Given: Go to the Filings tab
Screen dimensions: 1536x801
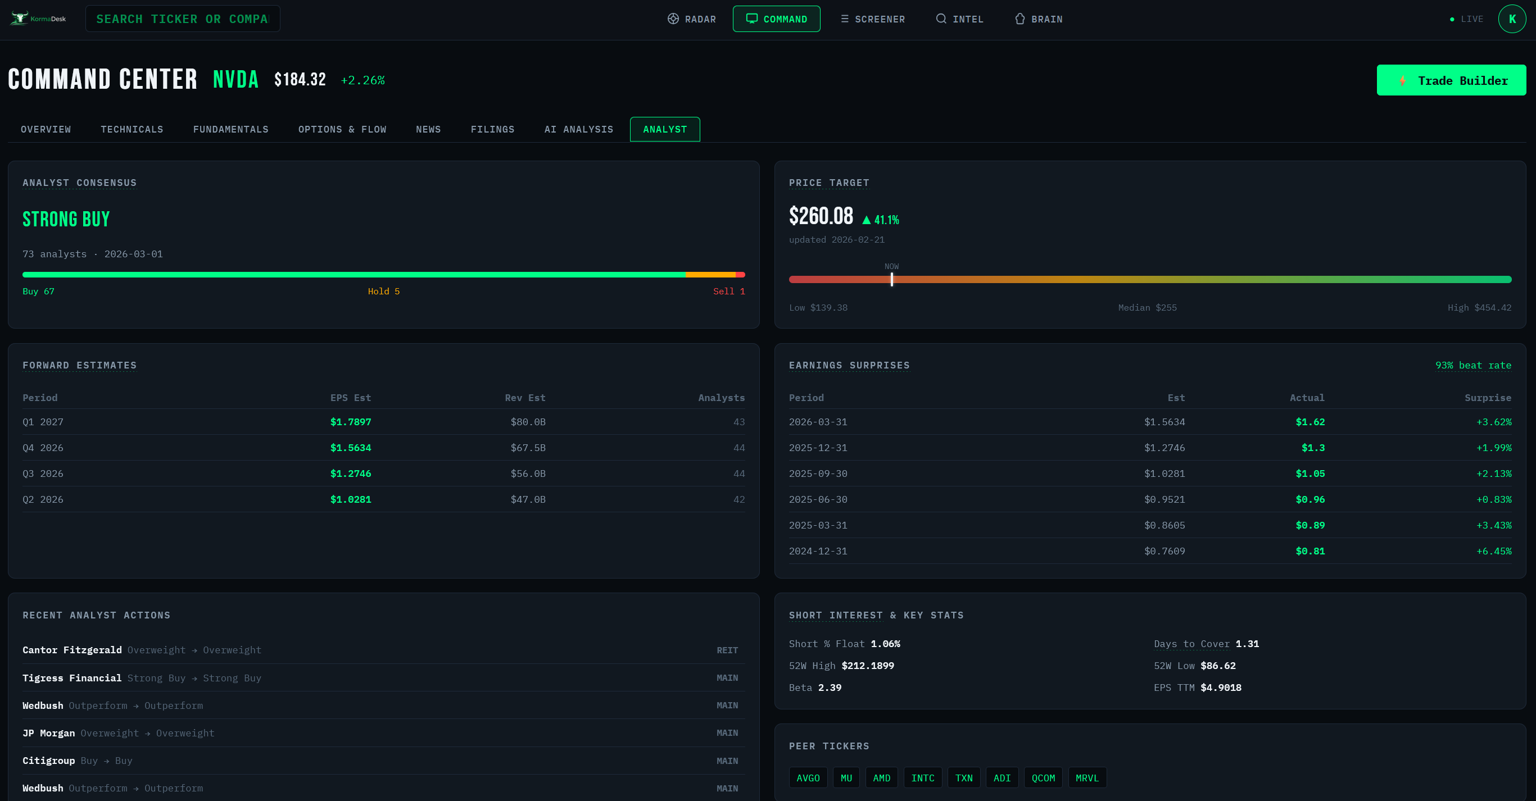Looking at the screenshot, I should (x=492, y=129).
